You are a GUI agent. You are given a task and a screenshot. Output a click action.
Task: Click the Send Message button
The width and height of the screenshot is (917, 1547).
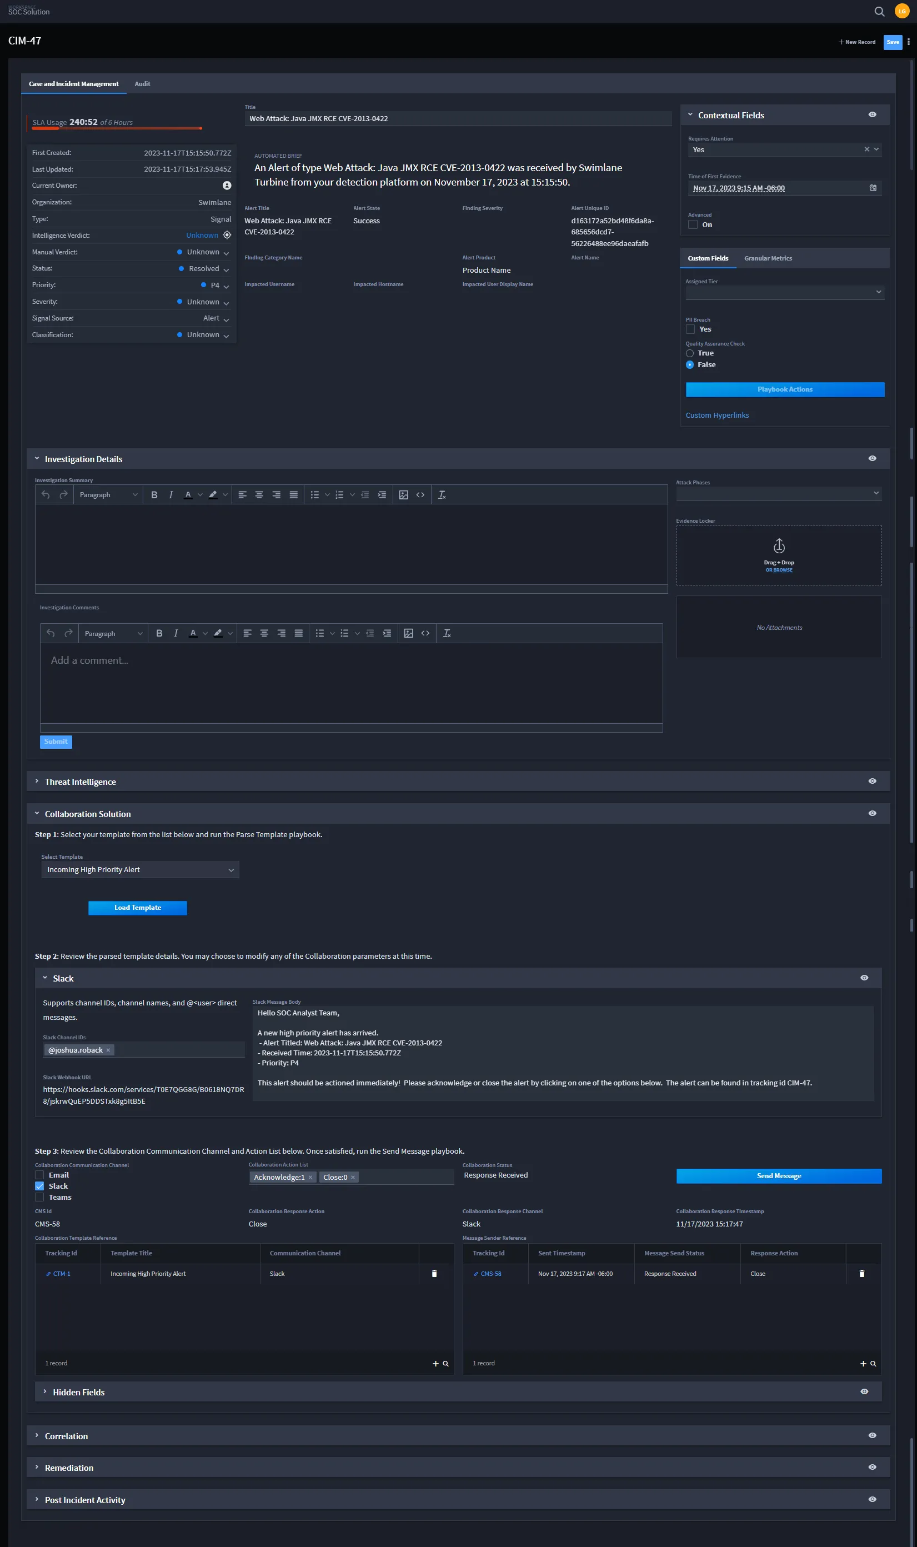[779, 1176]
